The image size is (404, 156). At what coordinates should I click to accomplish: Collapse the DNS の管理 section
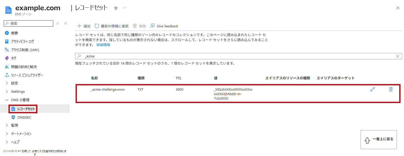tap(20, 100)
